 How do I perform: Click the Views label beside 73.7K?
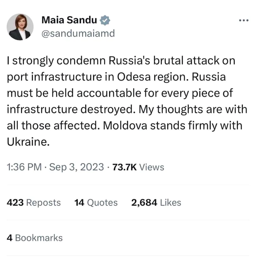pyautogui.click(x=152, y=167)
